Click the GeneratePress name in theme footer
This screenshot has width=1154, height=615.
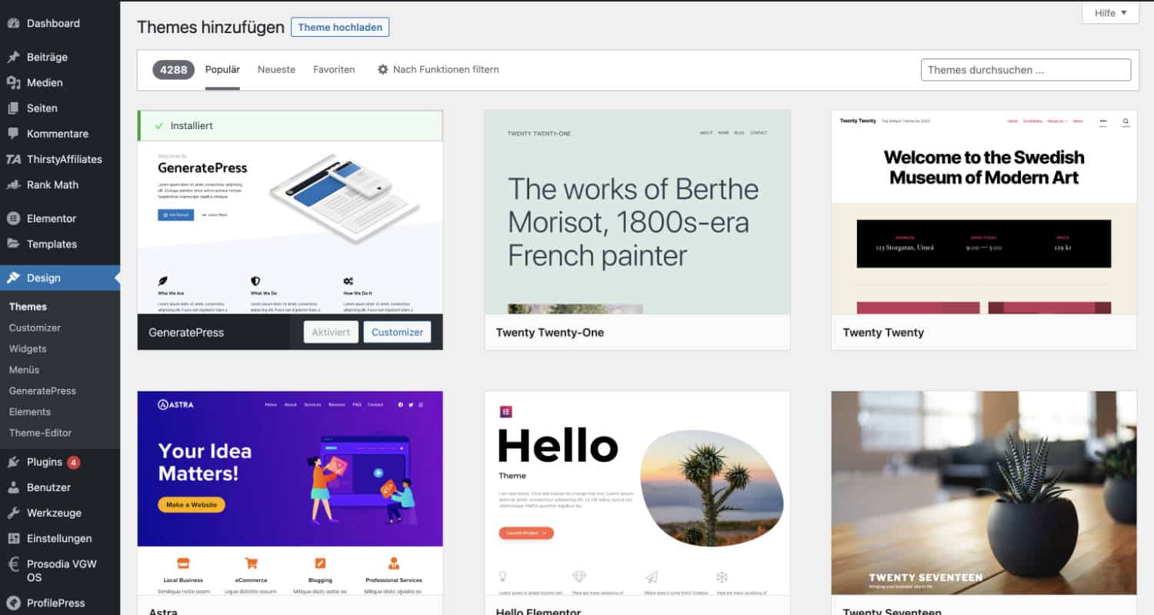186,332
